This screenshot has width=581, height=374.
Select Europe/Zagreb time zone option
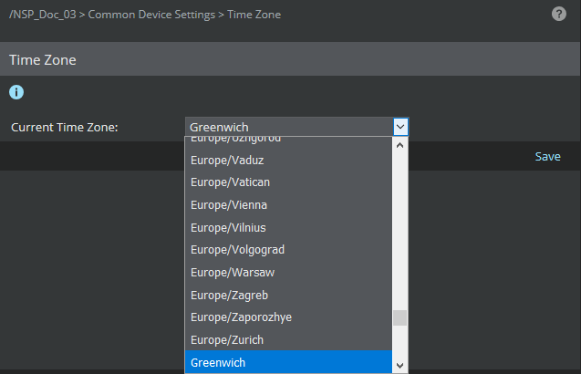click(x=288, y=295)
